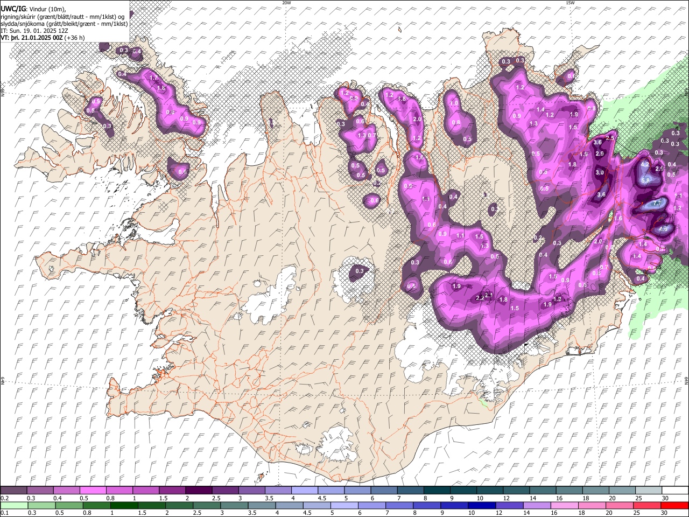Screen dimensions: 689x517
Task: Select the deep blue swatch between 10 and 12 on the lower scale
Action: pos(481,505)
